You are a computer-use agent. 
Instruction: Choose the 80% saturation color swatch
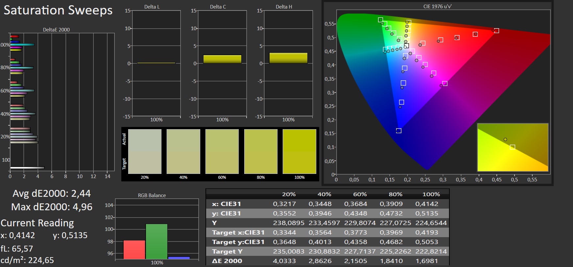click(261, 151)
